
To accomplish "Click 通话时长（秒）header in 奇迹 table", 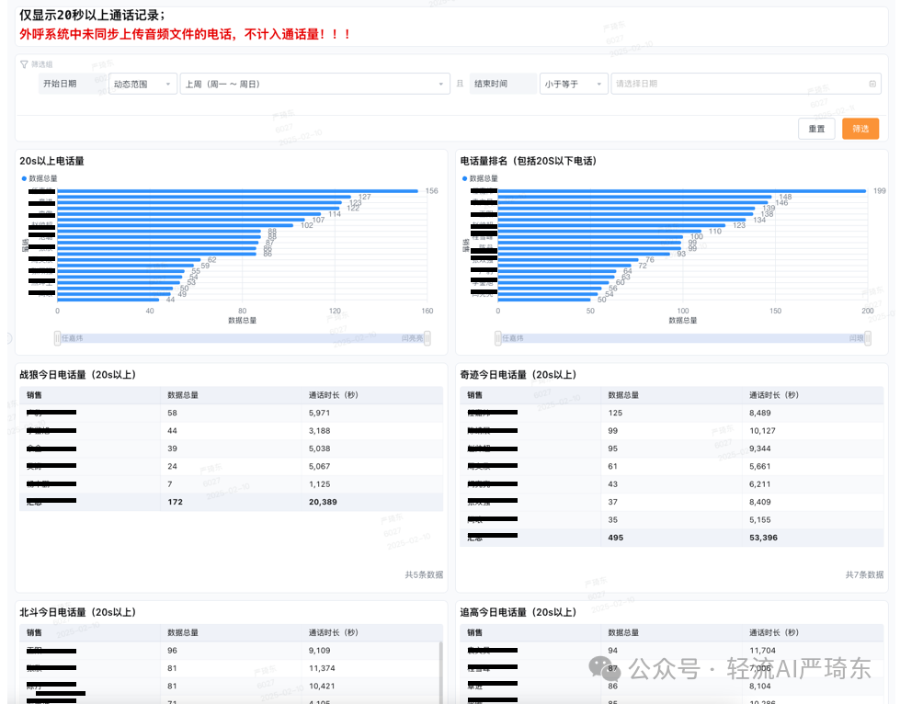I will tap(774, 395).
